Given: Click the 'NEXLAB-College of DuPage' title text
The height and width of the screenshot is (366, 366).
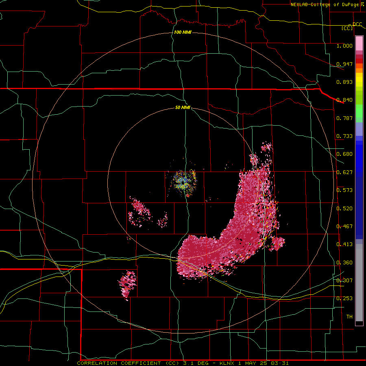Looking at the screenshot, I should coord(325,4).
